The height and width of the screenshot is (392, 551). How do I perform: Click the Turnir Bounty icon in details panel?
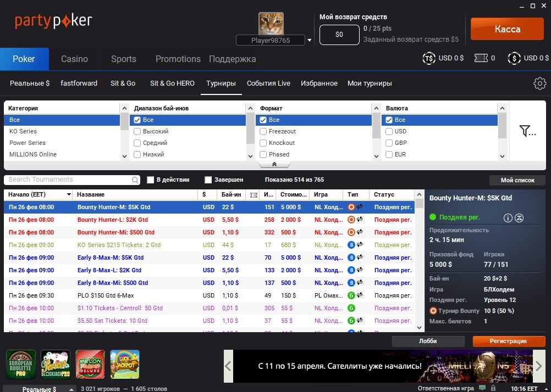coord(433,311)
